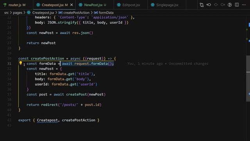Click "formData.get('userId')" on line 35
The image size is (250, 141).
tap(74, 84)
